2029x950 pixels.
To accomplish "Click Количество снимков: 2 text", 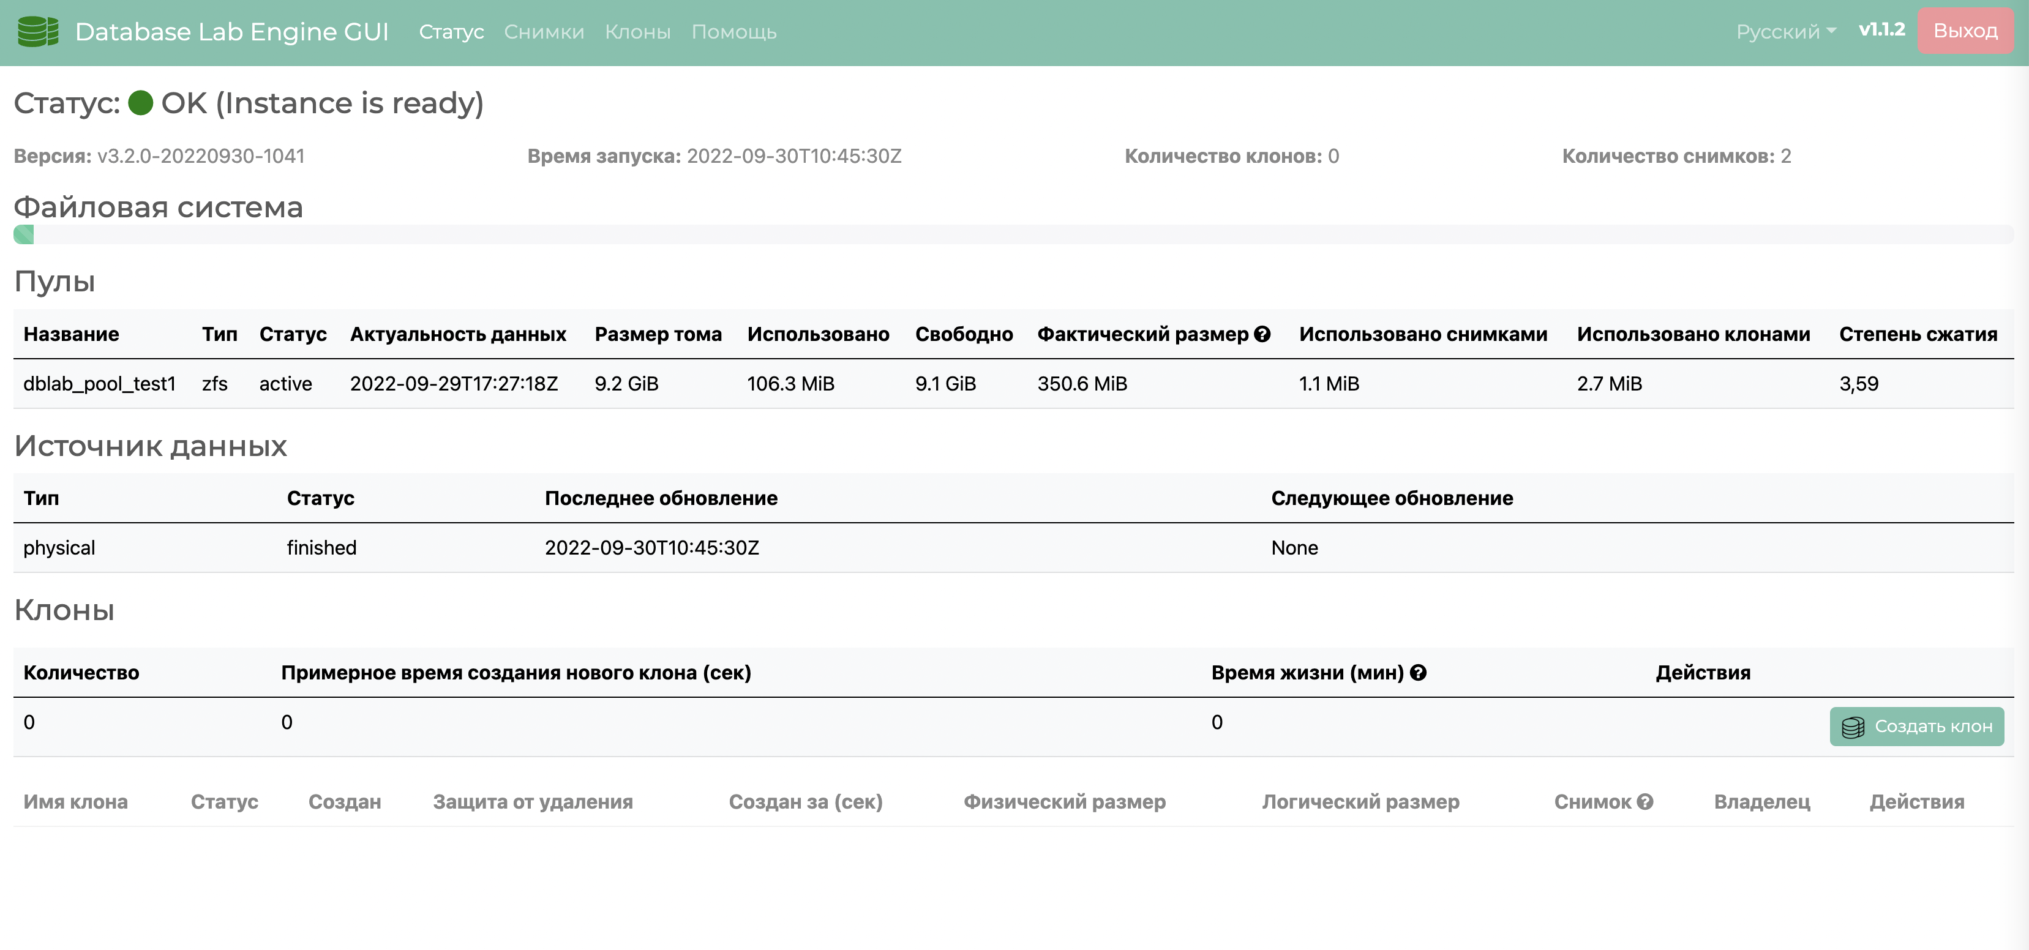I will (x=1676, y=156).
